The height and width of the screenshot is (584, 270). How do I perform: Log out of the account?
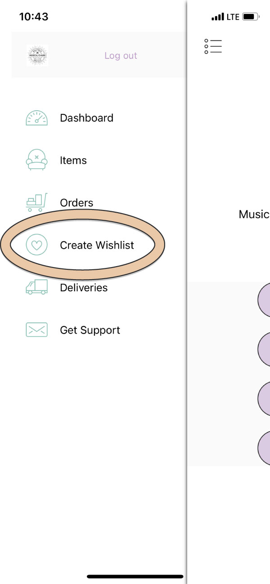click(x=121, y=56)
